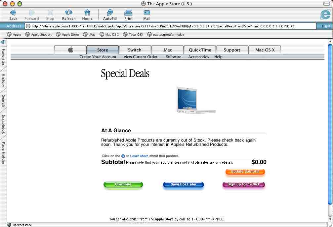Open the Accessories sub-navigation link
This screenshot has width=333, height=227.
pyautogui.click(x=198, y=57)
